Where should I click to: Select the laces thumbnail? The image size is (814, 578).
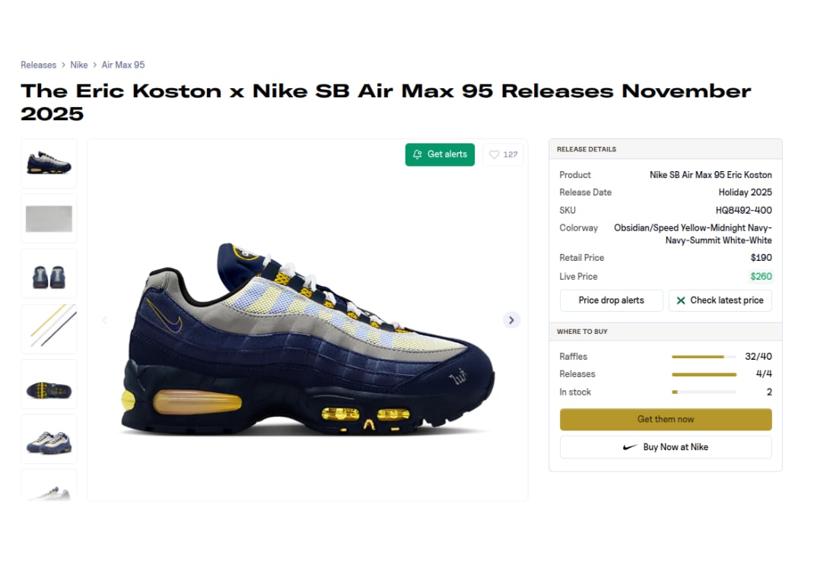(49, 329)
